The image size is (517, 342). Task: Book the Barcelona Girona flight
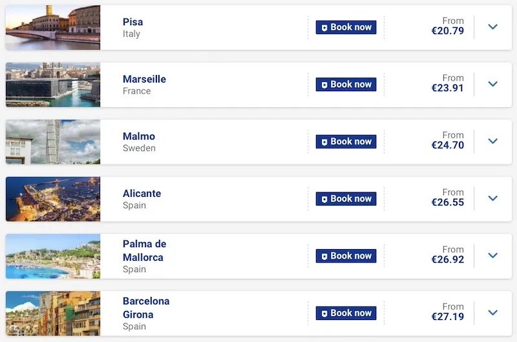[x=346, y=313]
